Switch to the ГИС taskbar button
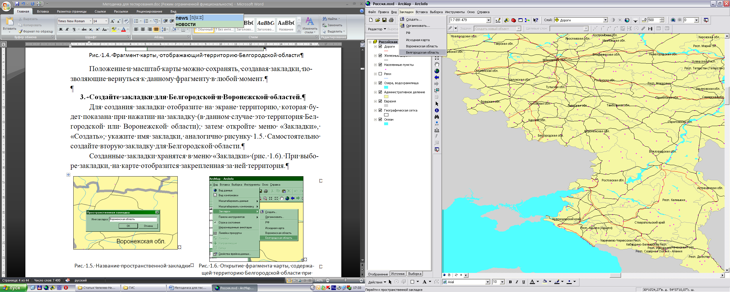This screenshot has width=730, height=292. pyautogui.click(x=143, y=288)
